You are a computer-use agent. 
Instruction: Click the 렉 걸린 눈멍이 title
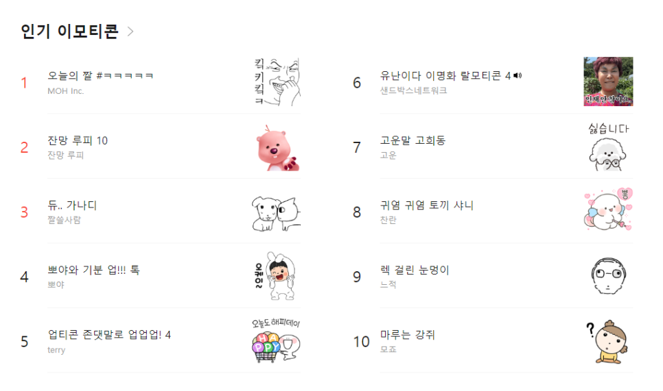[x=415, y=270]
